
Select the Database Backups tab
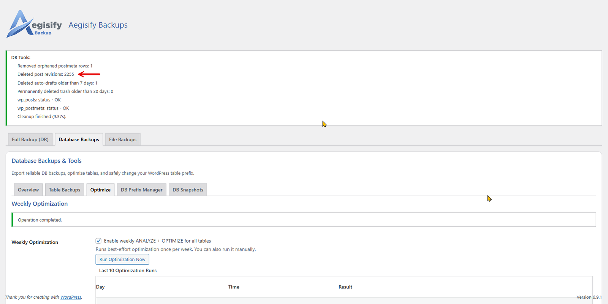(x=79, y=139)
